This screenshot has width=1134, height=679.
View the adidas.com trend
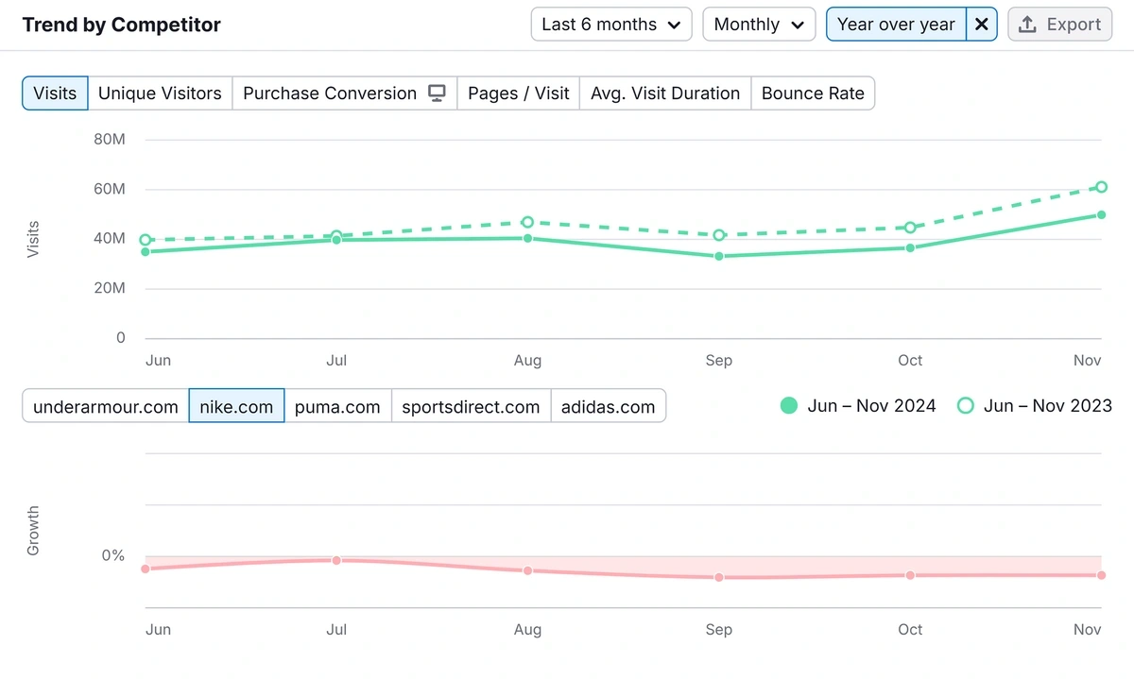[608, 407]
